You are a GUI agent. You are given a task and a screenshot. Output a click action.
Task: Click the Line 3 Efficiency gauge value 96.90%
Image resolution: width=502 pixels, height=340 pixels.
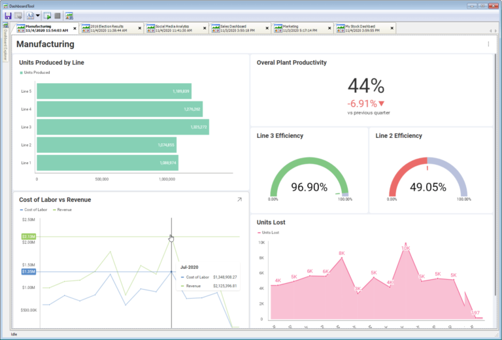pos(309,187)
